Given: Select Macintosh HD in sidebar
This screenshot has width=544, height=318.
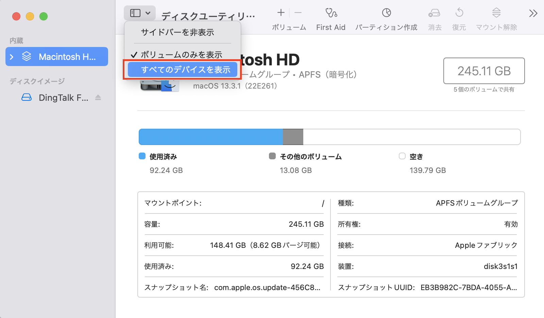Looking at the screenshot, I should coord(67,57).
